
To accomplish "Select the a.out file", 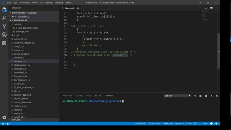I will click(34, 35).
